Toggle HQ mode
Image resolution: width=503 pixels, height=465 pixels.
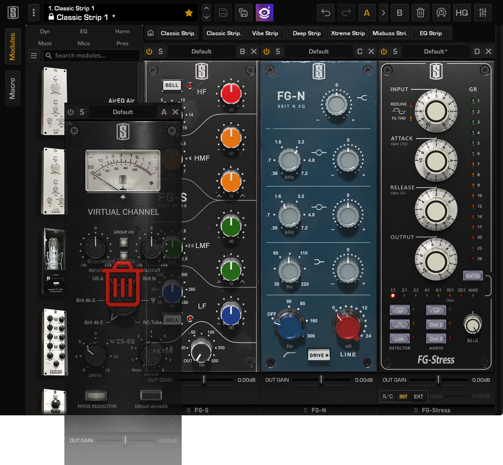(x=462, y=13)
